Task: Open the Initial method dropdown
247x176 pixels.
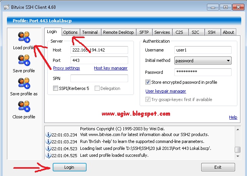Action: click(x=203, y=61)
